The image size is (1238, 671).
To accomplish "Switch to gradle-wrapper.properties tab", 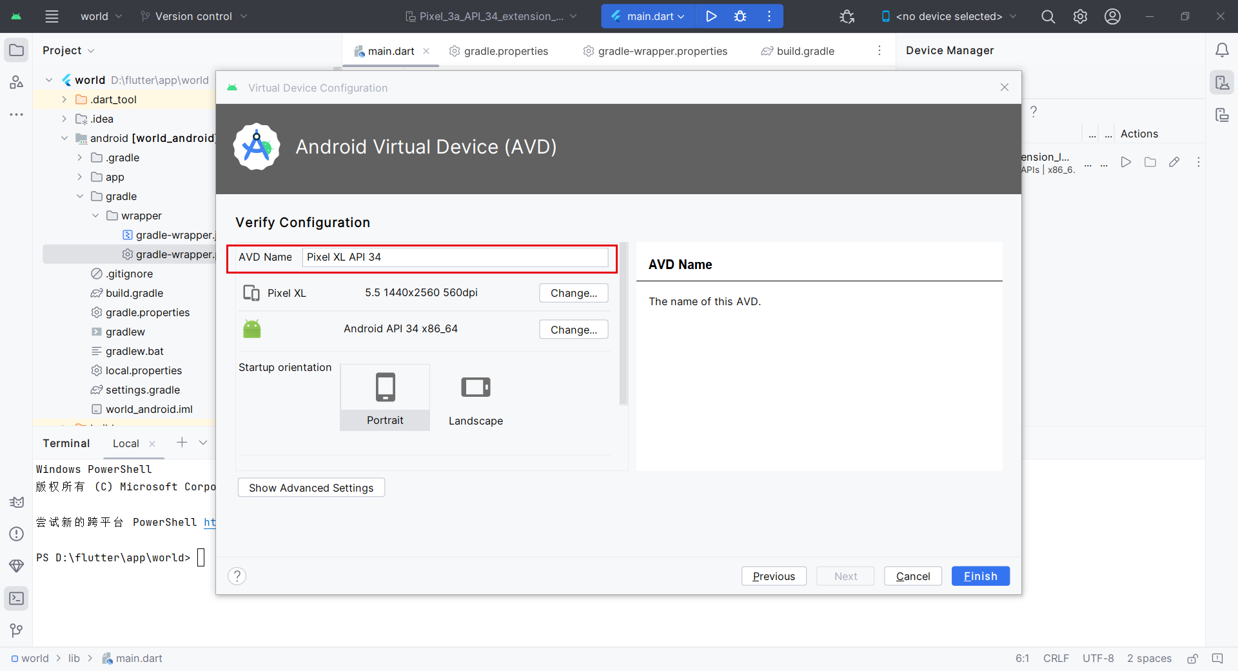I will click(656, 51).
